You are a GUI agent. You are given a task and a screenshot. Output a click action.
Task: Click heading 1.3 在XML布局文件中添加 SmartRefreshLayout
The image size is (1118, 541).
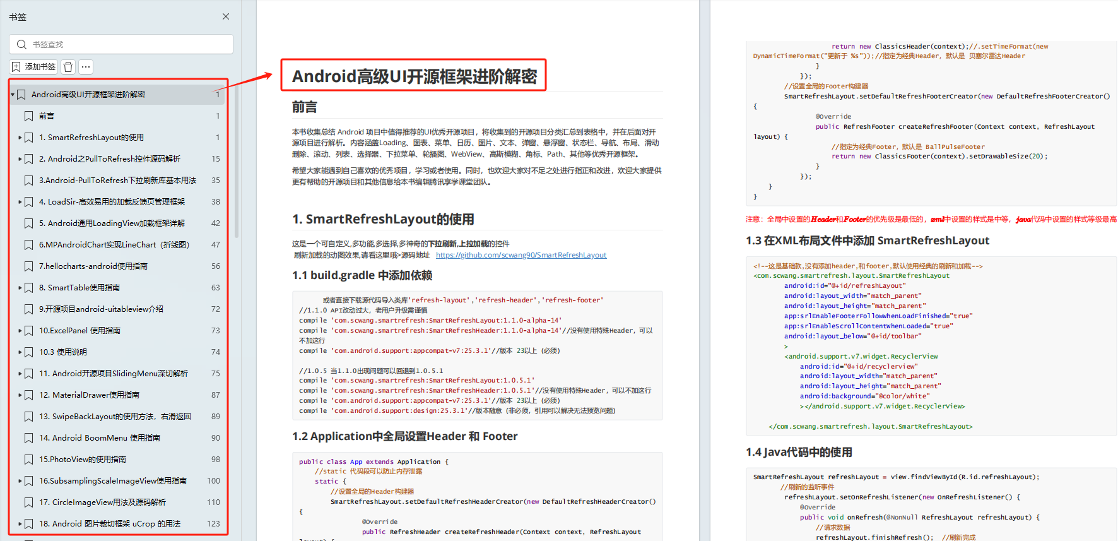(868, 241)
